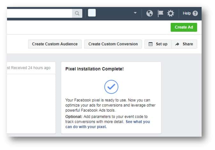Select the white account thumbnail square
215x150 pixels.
(x=92, y=13)
